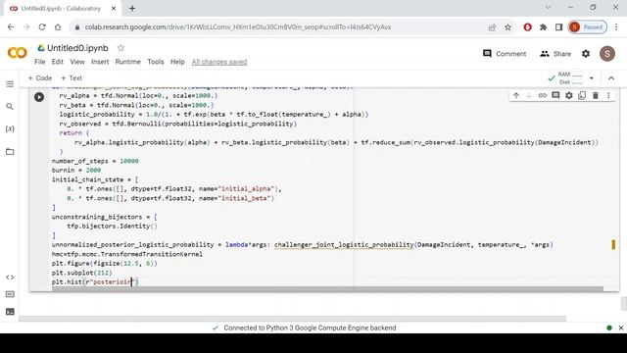
Task: Mirror cell in tab
Action: [x=582, y=96]
